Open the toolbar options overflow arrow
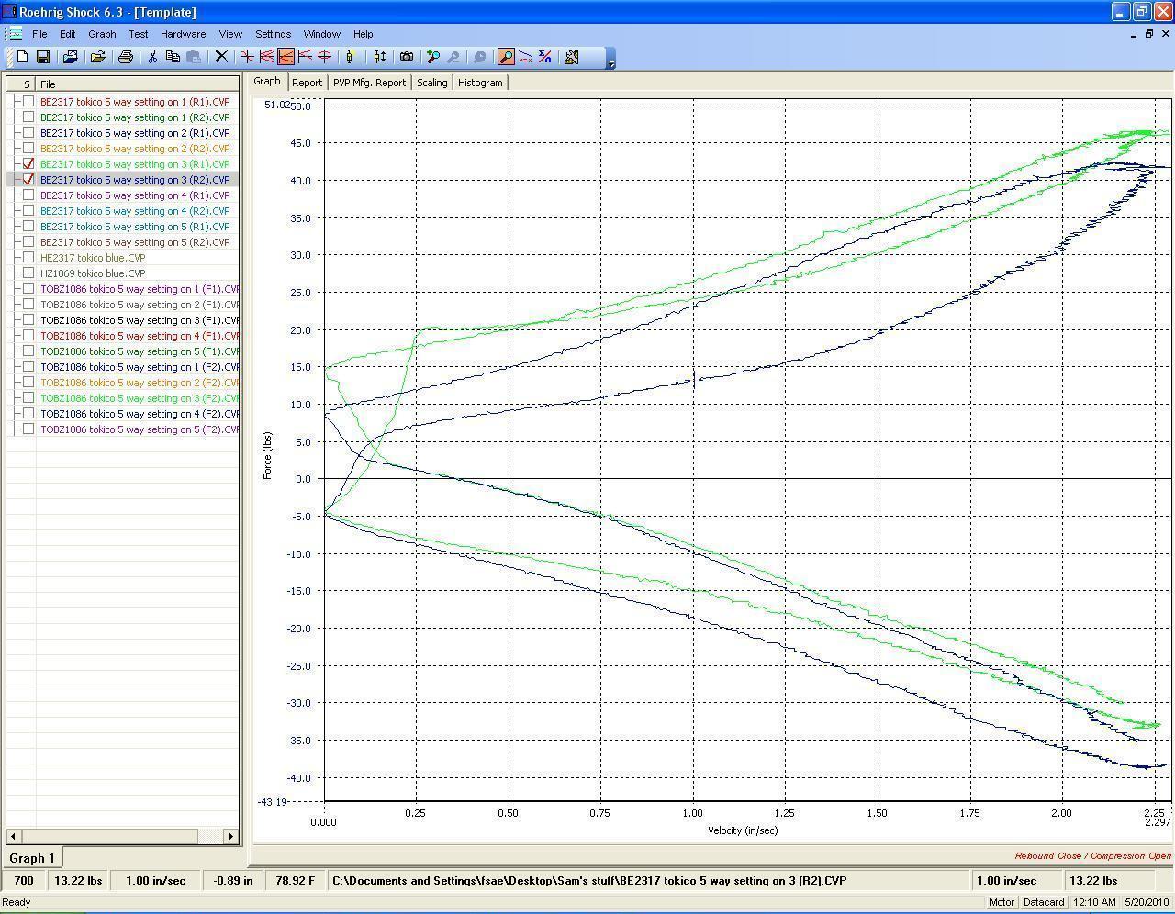This screenshot has height=914, width=1175. [611, 62]
